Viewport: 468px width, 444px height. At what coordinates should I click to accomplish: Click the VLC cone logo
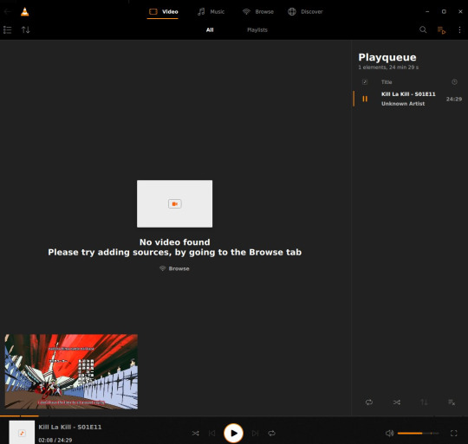(x=25, y=11)
